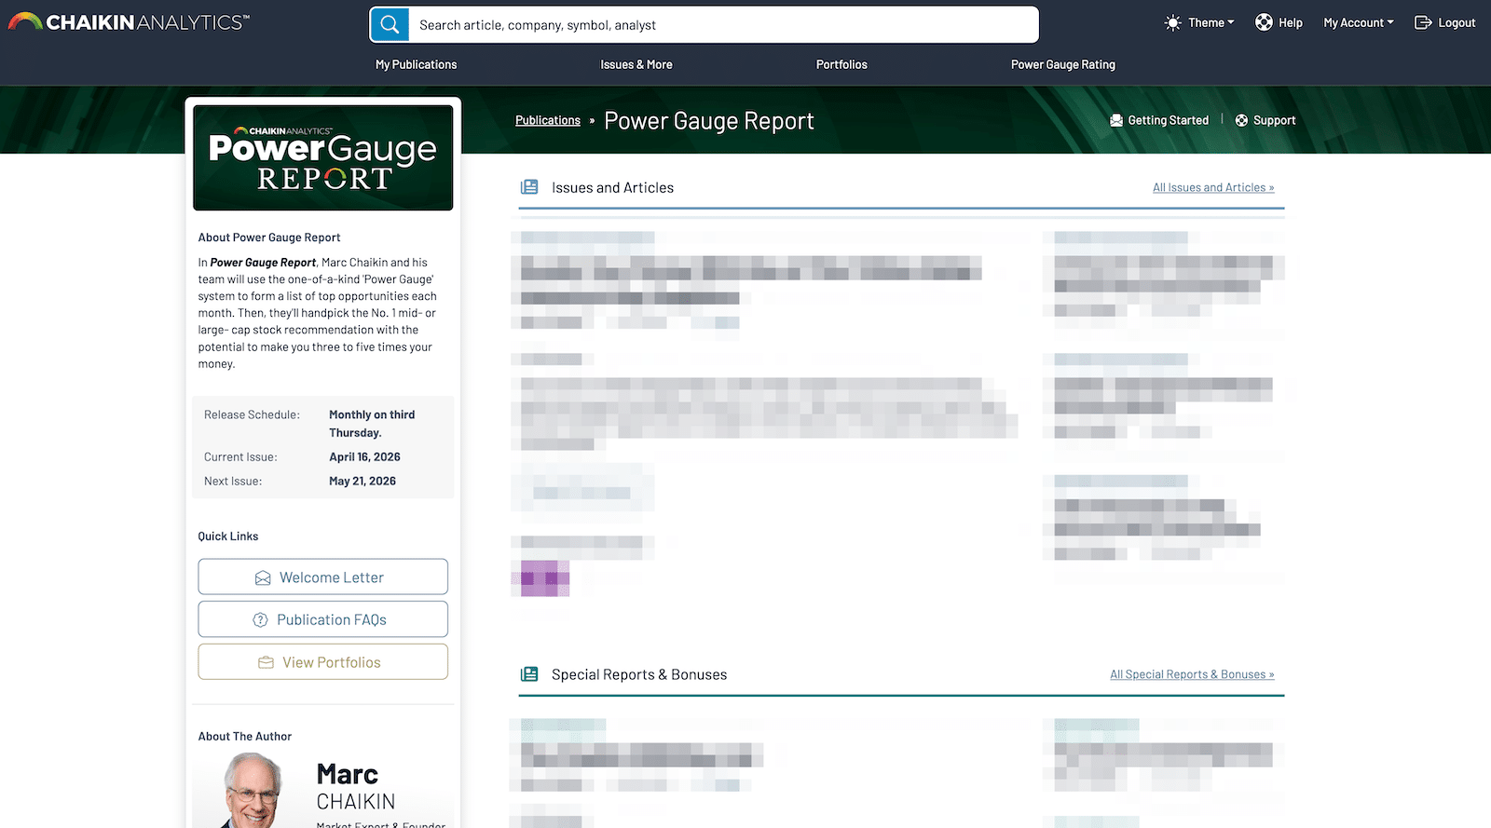Click the Publication FAQs button
Image resolution: width=1491 pixels, height=828 pixels.
322,620
